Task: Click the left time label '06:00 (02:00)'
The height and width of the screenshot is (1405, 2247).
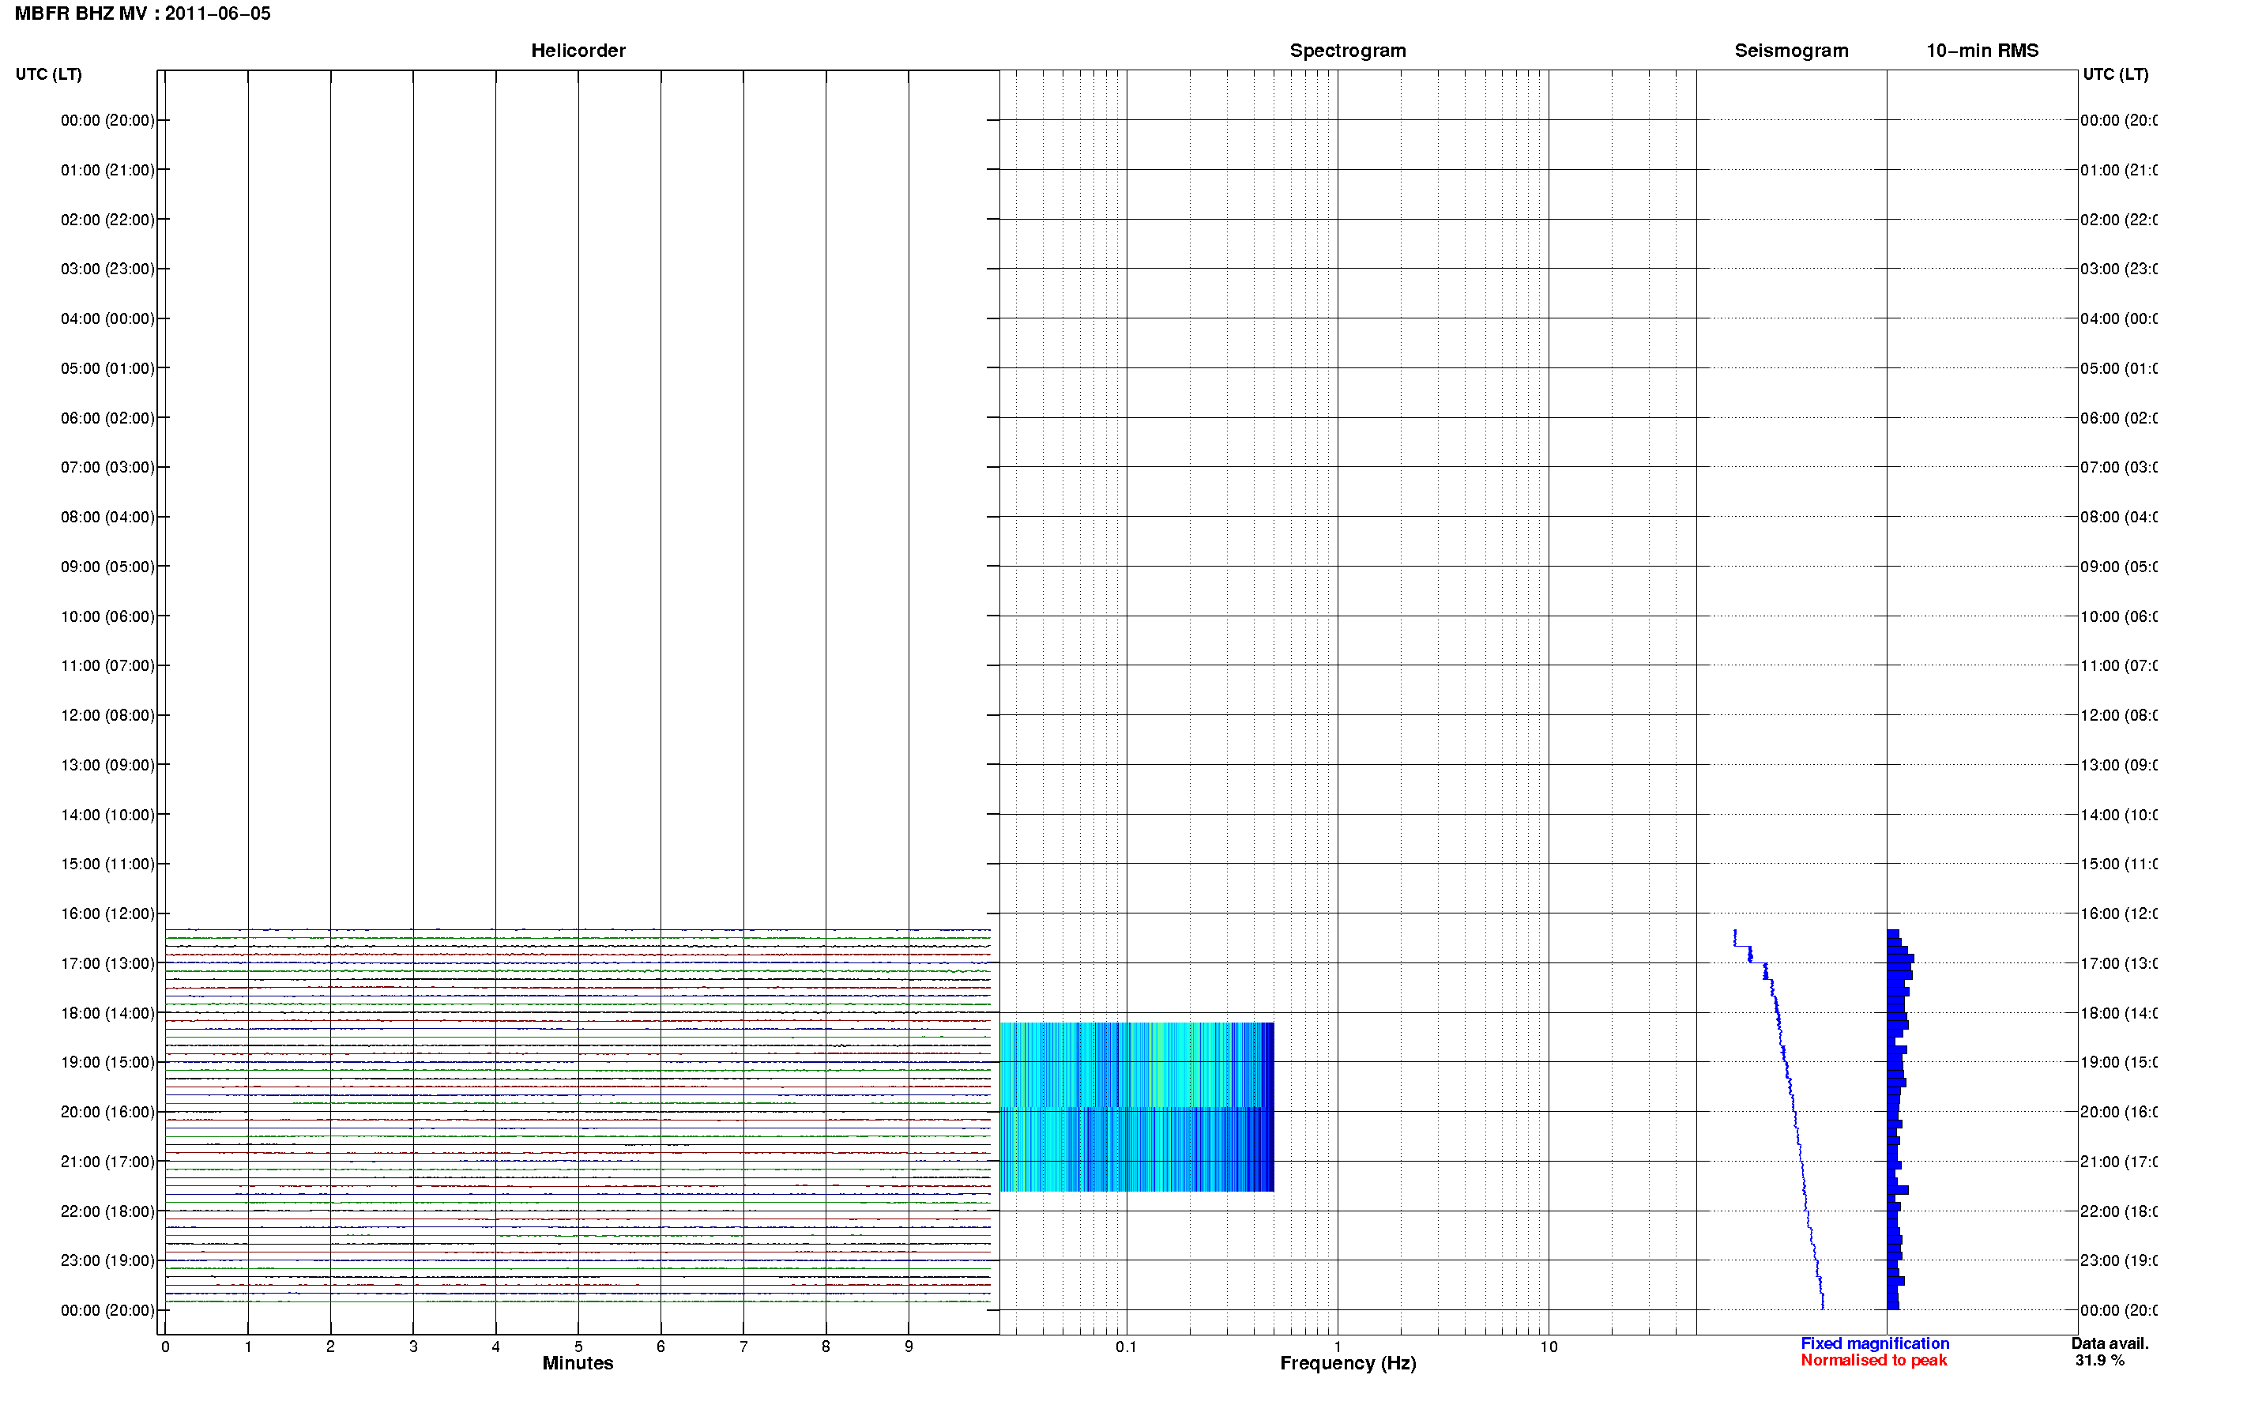Action: pos(107,418)
